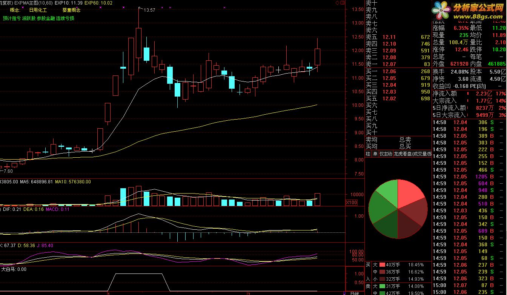Click the 买一 12.06 bid row
The height and width of the screenshot is (295, 507).
(x=398, y=71)
